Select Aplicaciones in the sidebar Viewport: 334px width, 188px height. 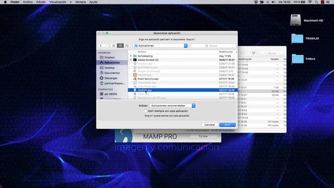tap(112, 63)
